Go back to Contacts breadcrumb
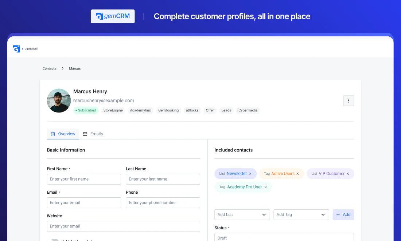401x241 pixels. 49,68
